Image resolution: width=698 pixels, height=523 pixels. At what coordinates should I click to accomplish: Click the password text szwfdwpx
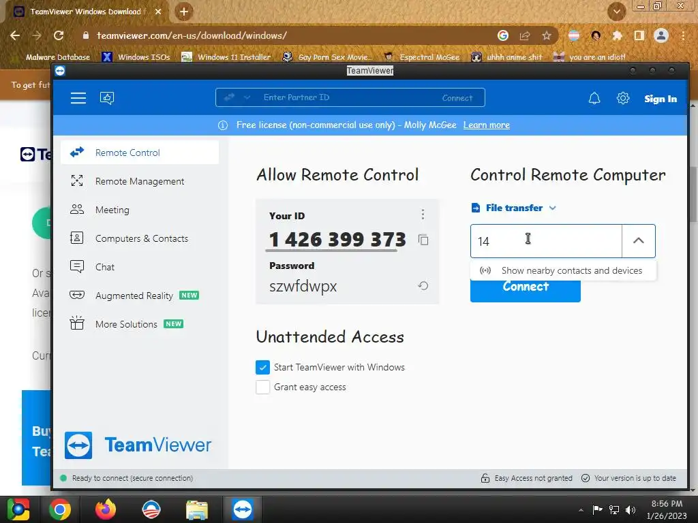(303, 286)
